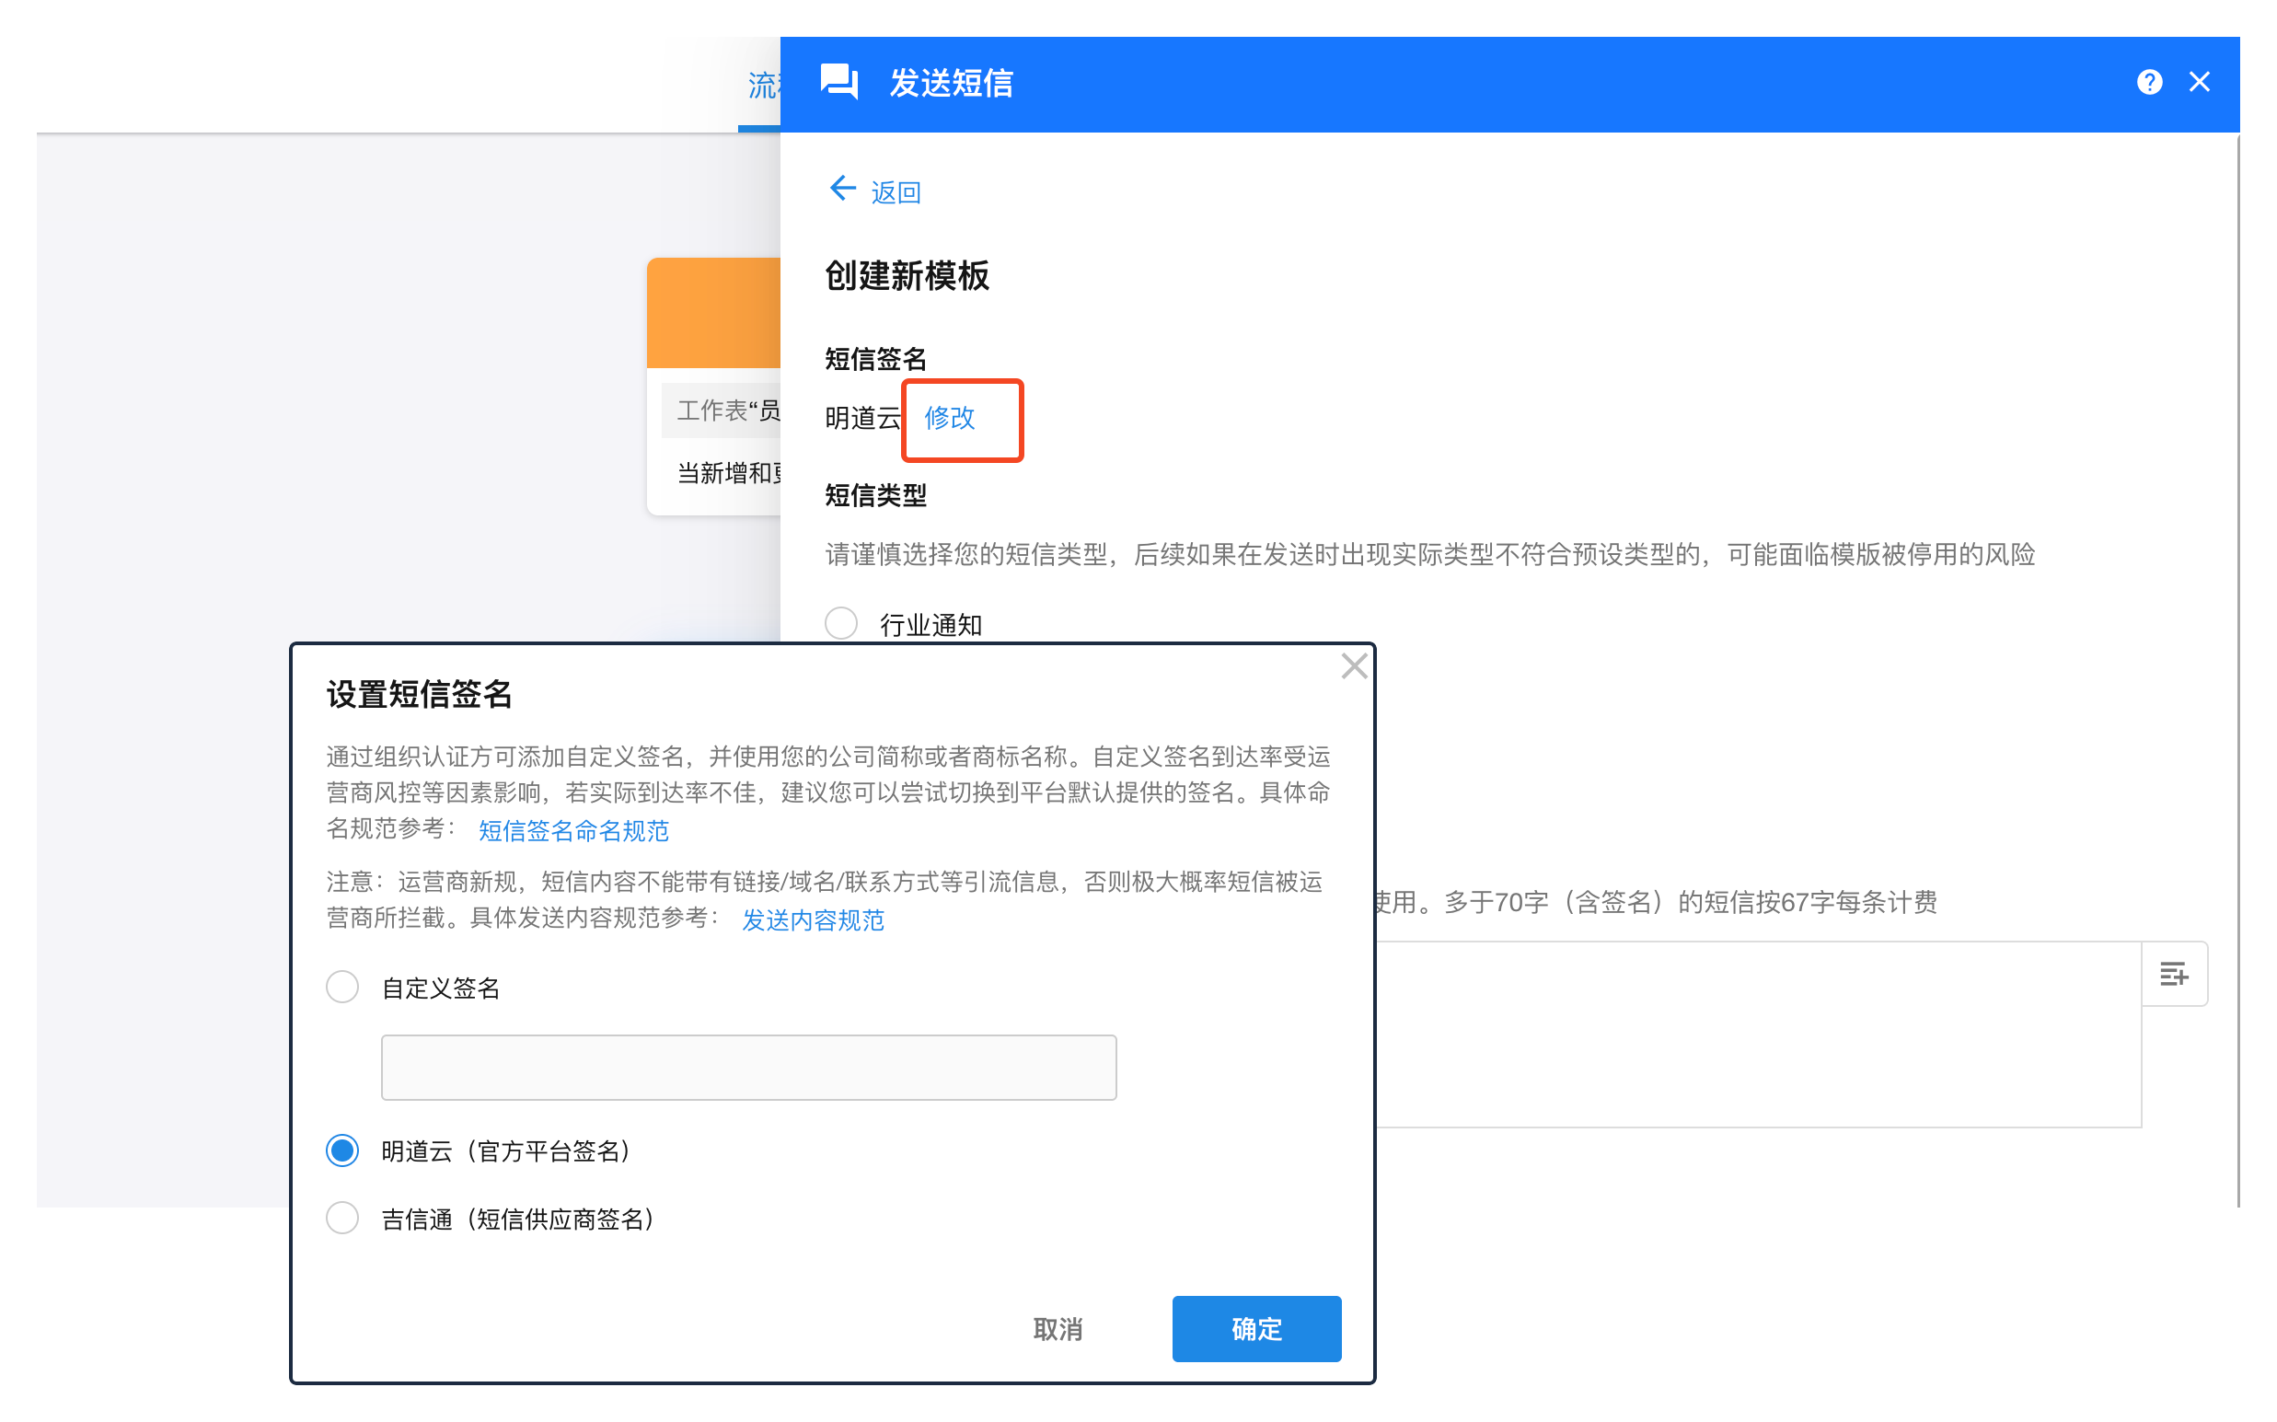Screen dimensions: 2277x1422
Task: Click the SMS content text area
Action: coord(1757,1035)
